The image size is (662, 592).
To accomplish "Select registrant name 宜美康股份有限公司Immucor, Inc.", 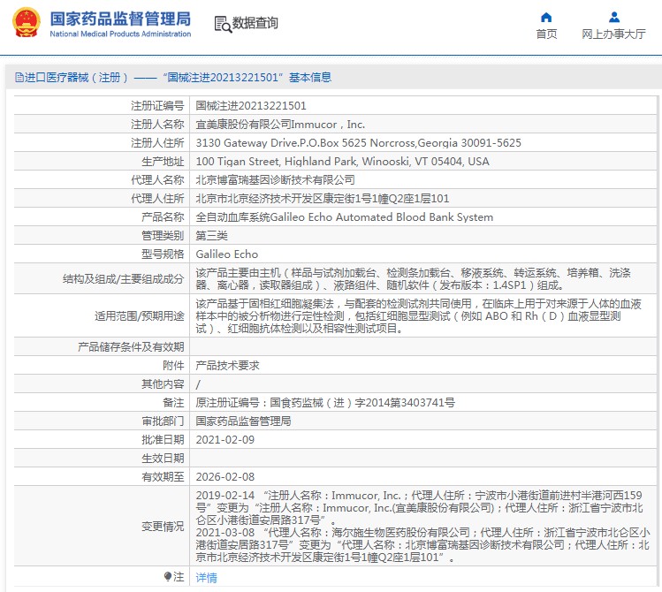I will [x=280, y=124].
